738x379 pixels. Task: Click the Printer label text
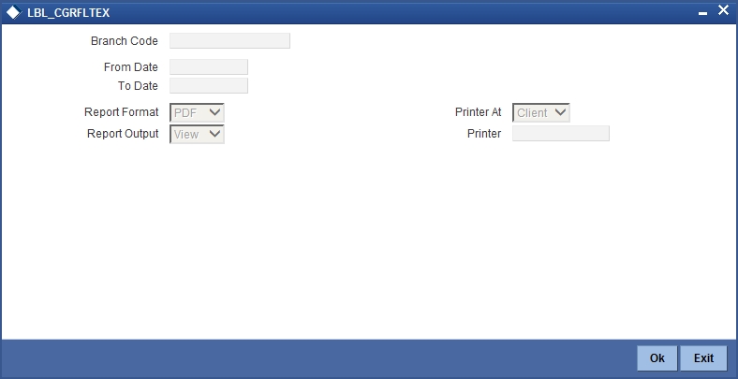coord(484,134)
